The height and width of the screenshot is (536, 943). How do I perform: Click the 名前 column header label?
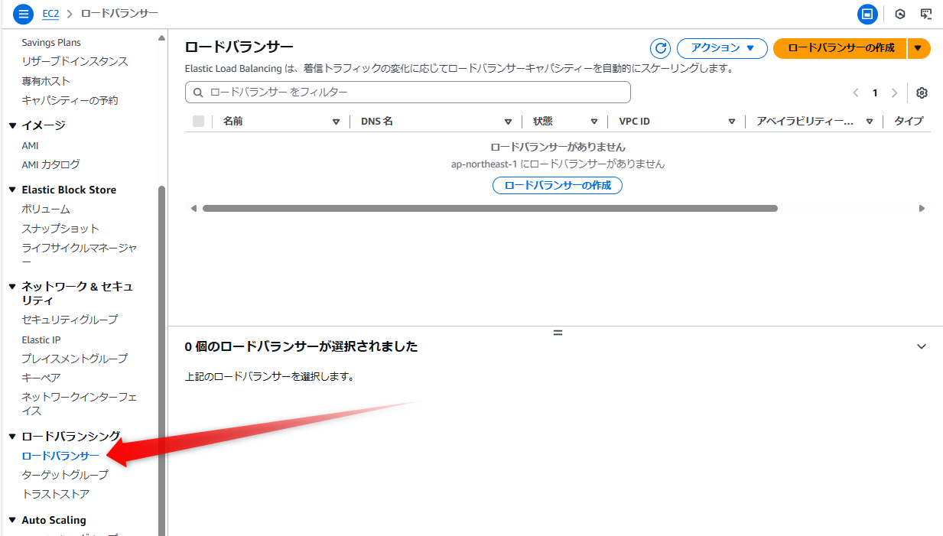tap(233, 121)
